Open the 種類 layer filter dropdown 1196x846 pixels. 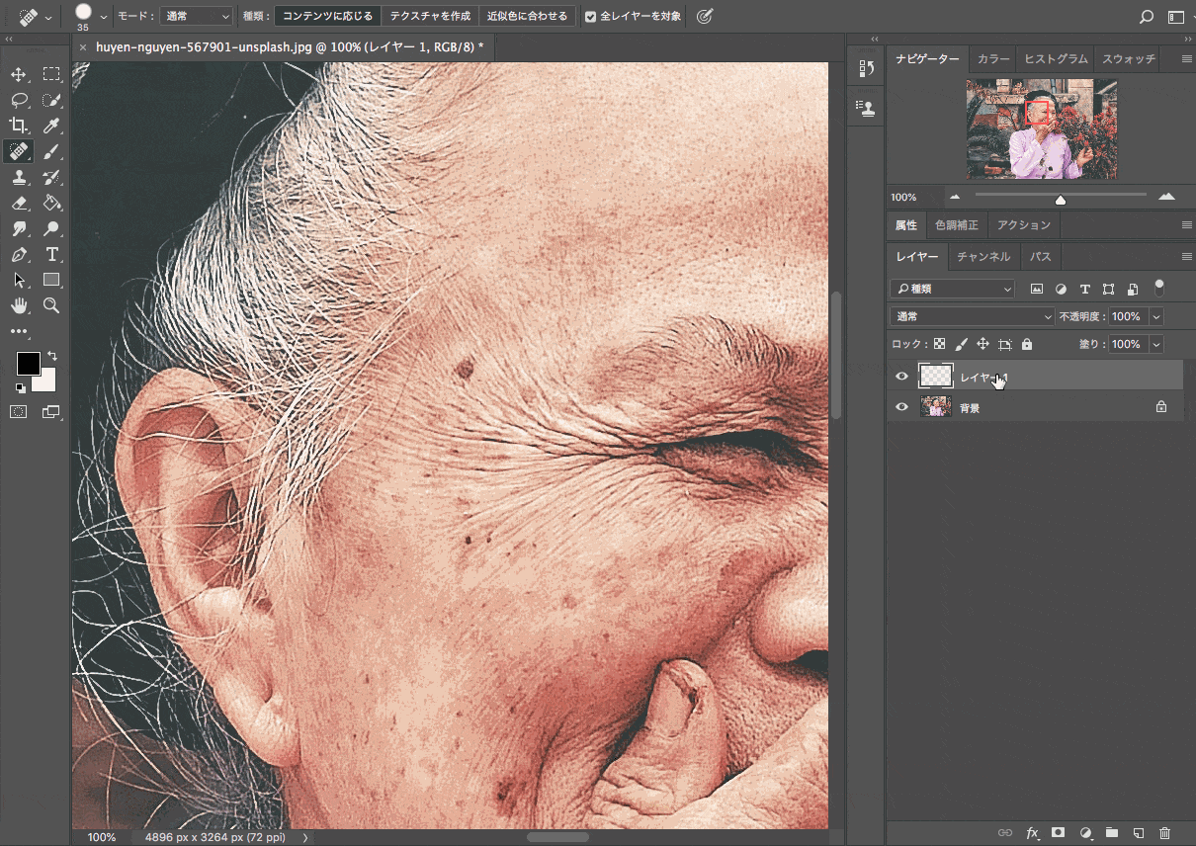[x=952, y=289]
